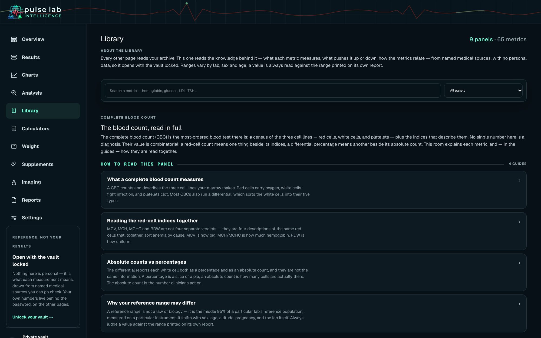Image resolution: width=541 pixels, height=338 pixels.
Task: Click the Calculators icon in sidebar
Action: click(14, 128)
